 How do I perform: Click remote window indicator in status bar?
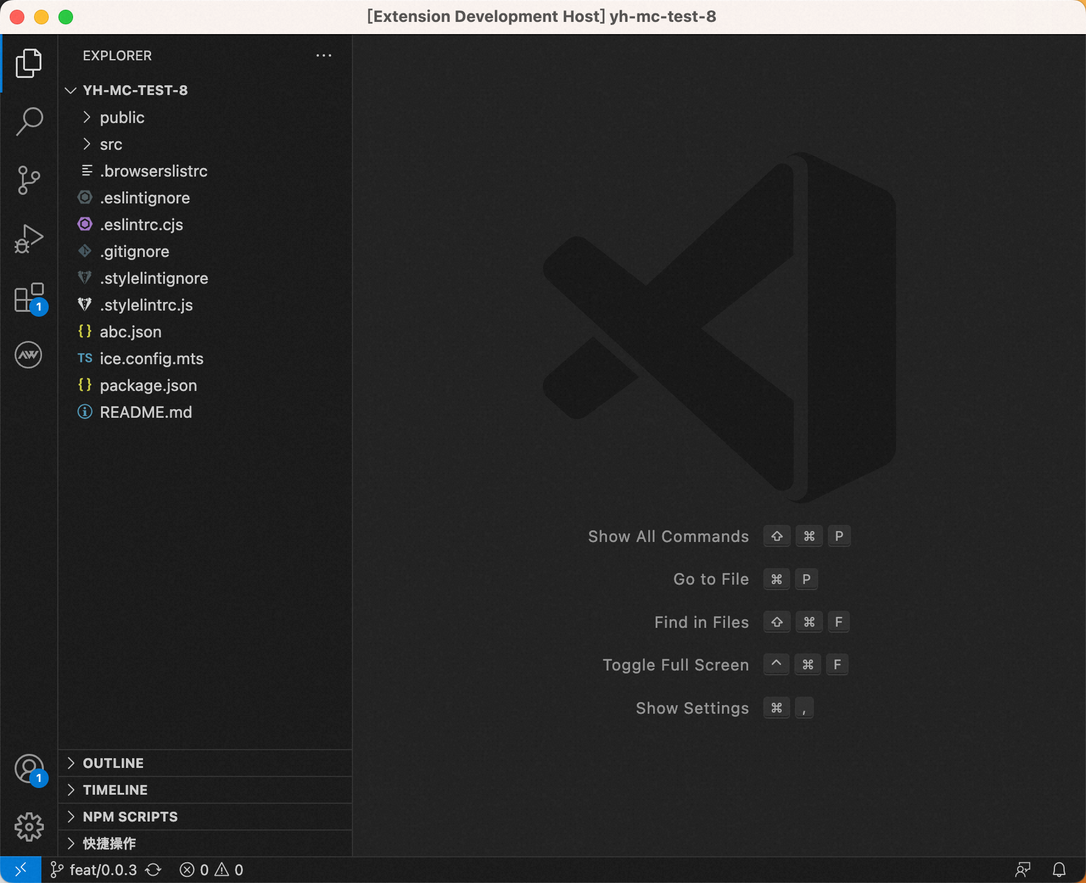(21, 870)
